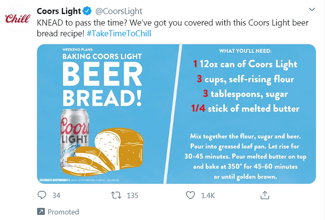Viewport: 325px width, 220px height.
Task: Click the retweet count 135
Action: pos(132,196)
